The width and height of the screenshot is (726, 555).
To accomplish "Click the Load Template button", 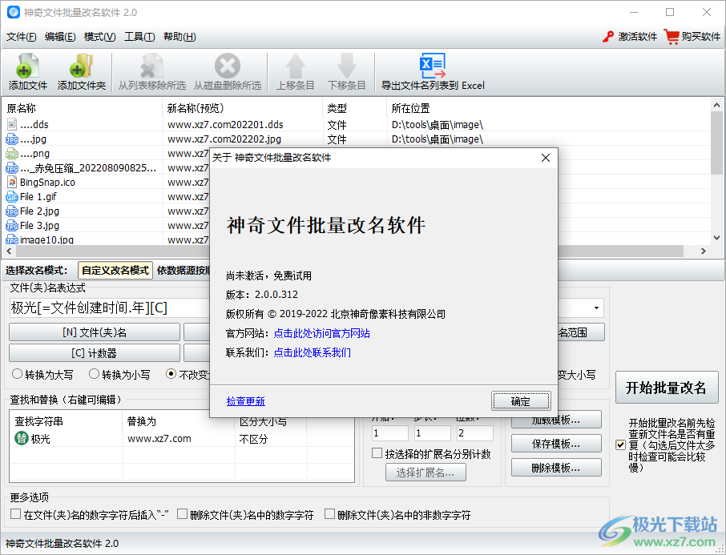I will pos(556,420).
